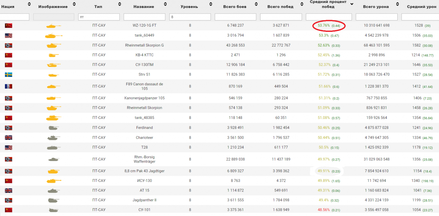Click the 53.76% win rate value

324,26
